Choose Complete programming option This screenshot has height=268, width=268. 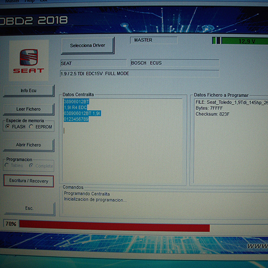click(x=41, y=166)
